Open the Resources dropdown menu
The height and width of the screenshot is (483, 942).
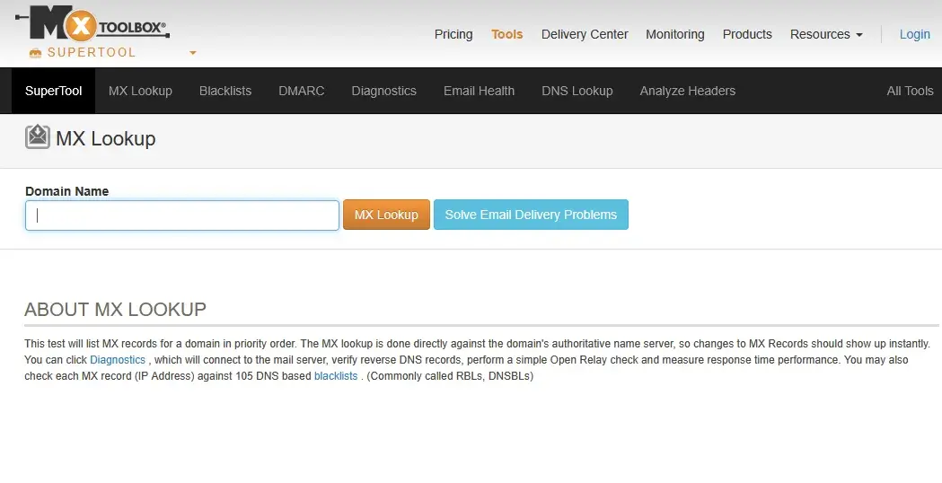(826, 34)
